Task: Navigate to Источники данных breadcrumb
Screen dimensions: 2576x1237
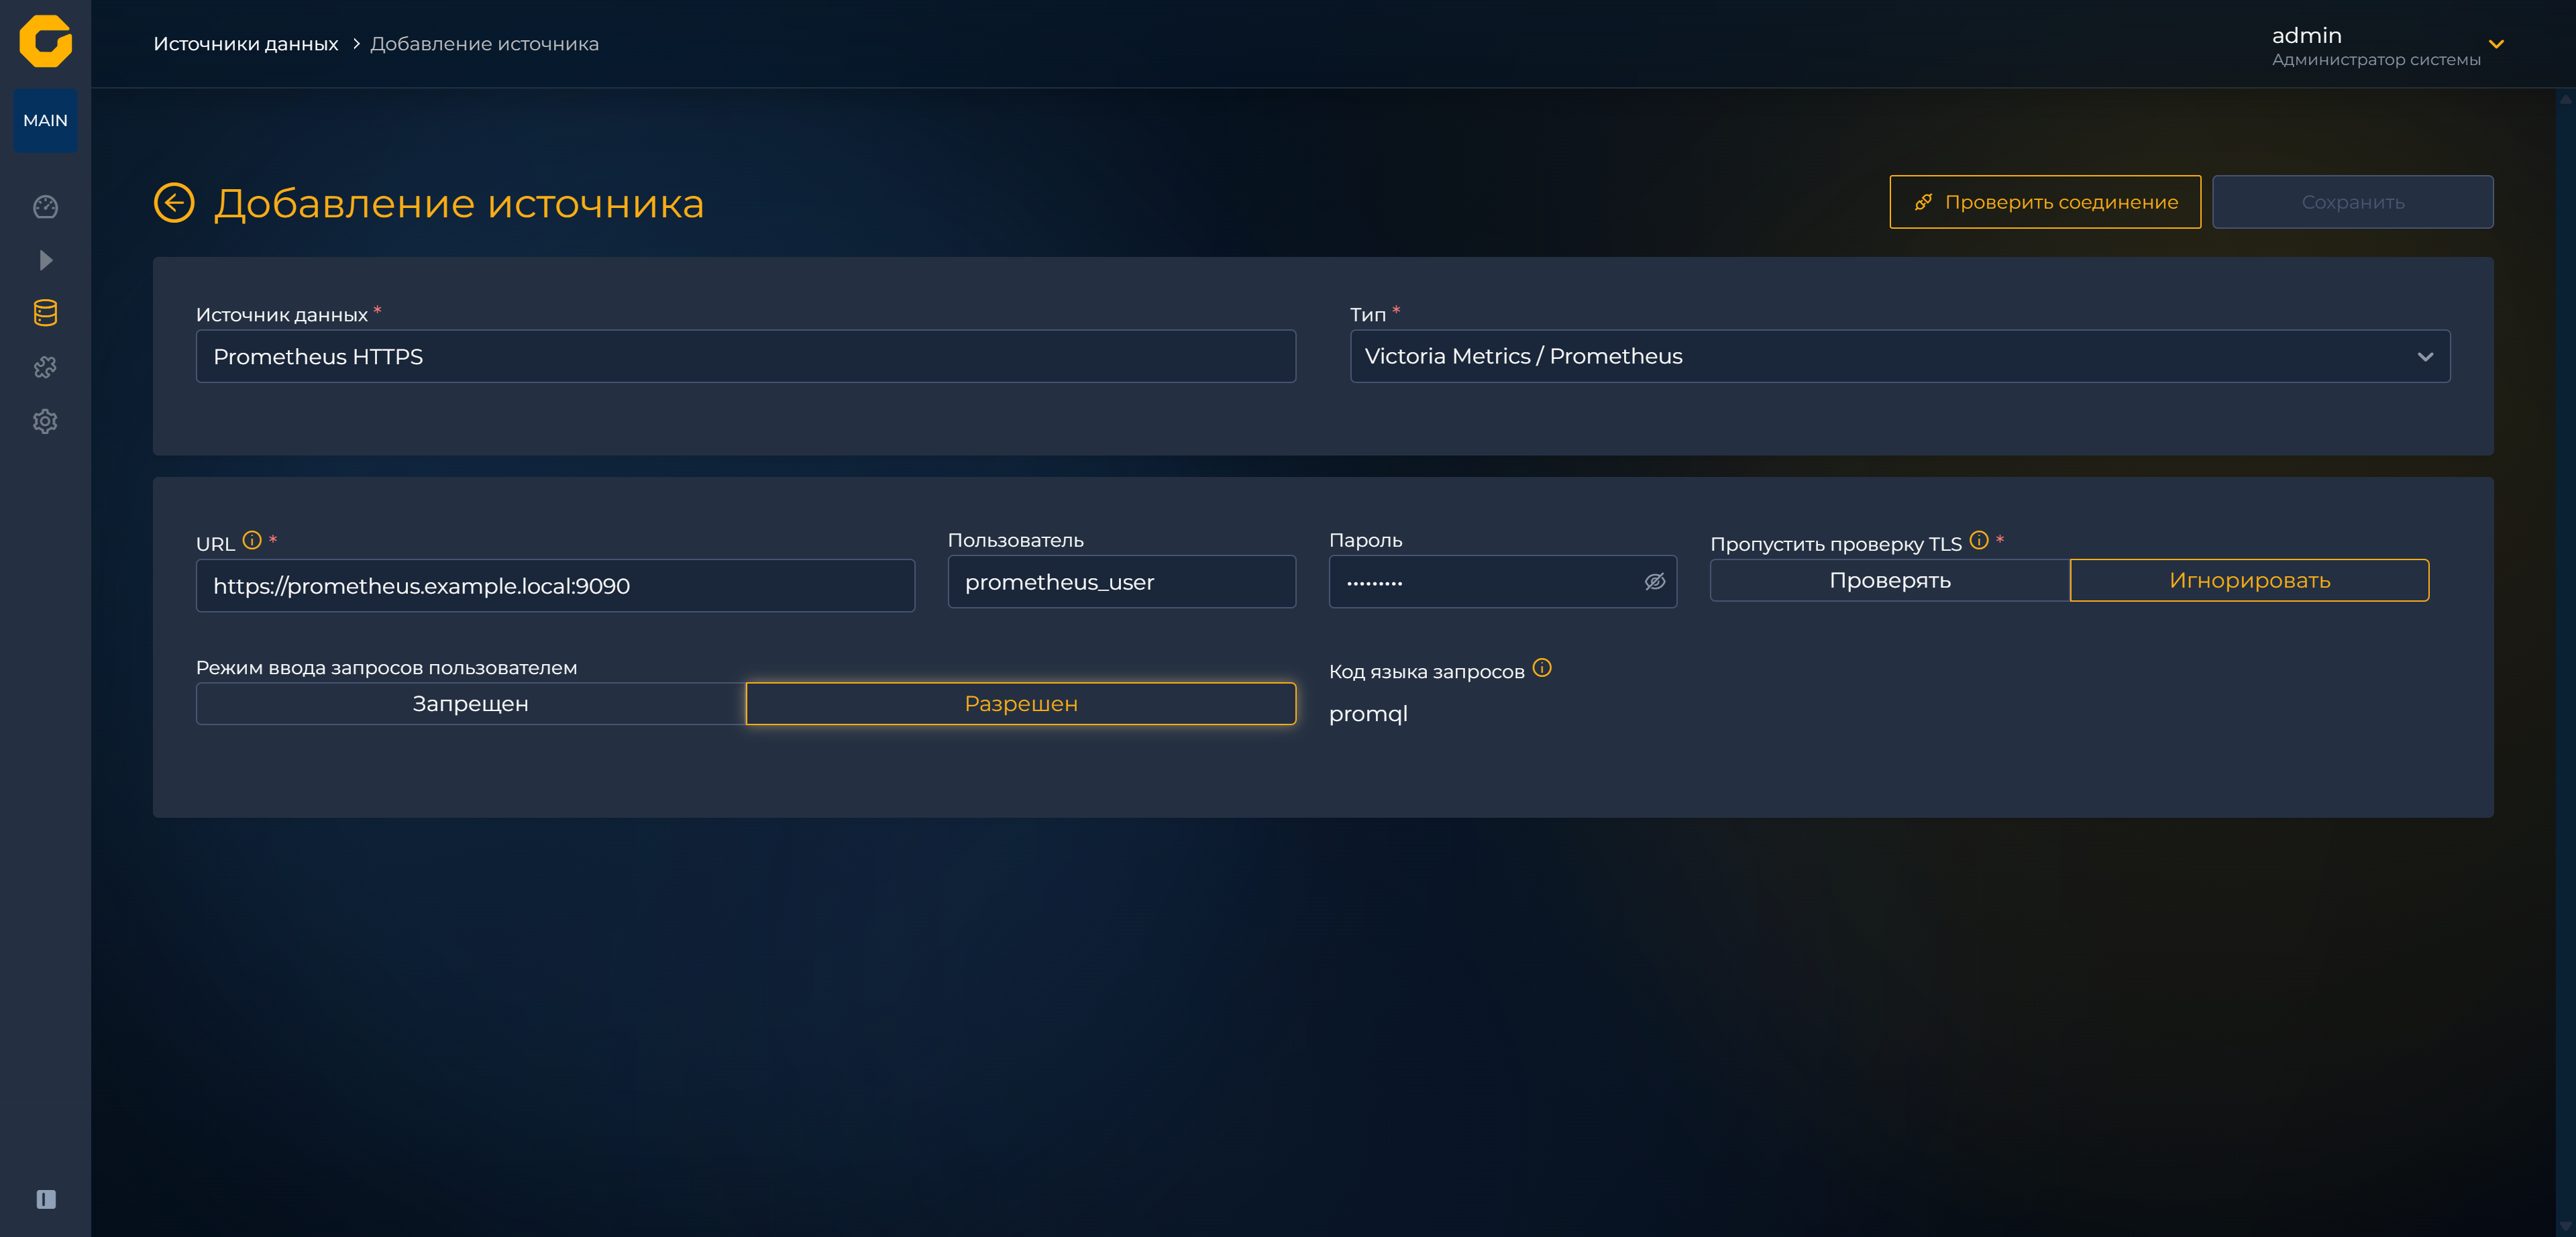Action: [246, 44]
